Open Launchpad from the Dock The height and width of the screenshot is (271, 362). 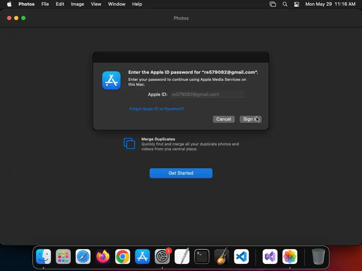point(63,257)
